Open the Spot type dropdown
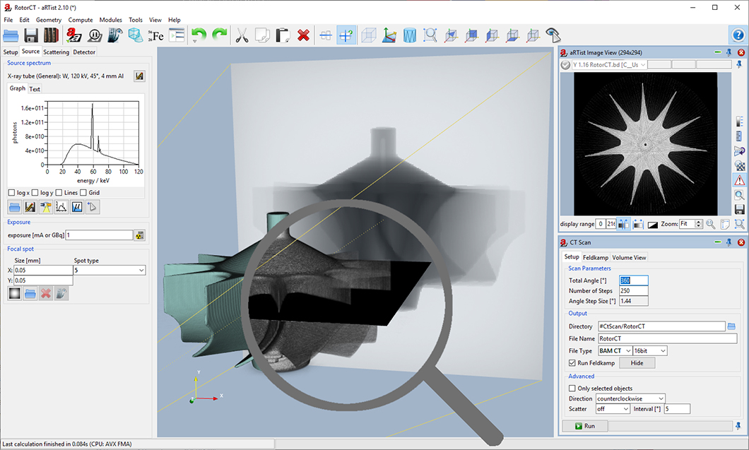 [x=110, y=271]
